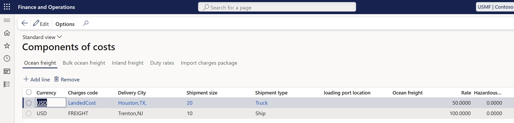The height and width of the screenshot is (123, 514).
Task: Click the back arrow button
Action: coord(25,24)
